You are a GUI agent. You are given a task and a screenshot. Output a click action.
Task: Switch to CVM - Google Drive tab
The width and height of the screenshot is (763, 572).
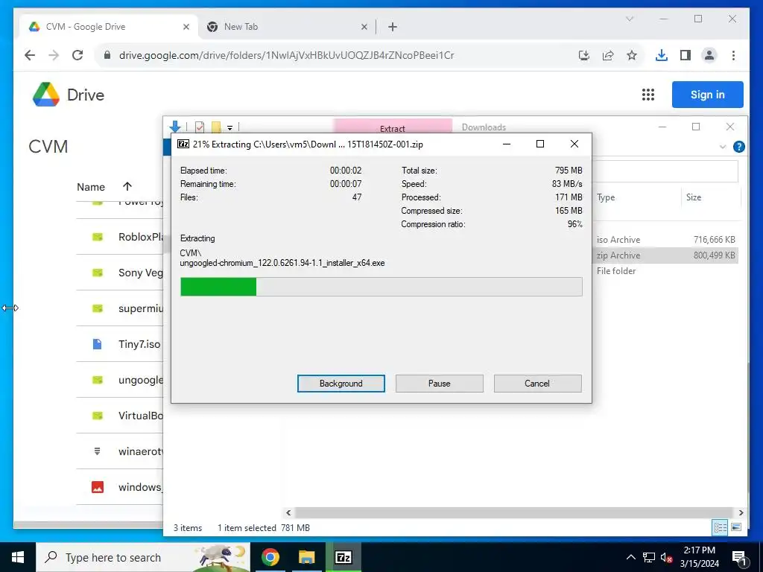tap(110, 28)
